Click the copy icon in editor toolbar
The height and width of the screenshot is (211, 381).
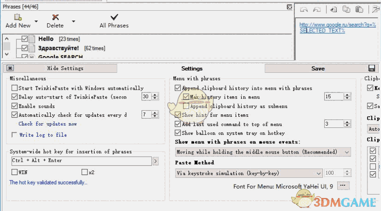(347, 9)
